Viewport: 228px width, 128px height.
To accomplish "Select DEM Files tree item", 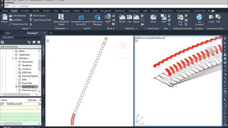I will (x=27, y=73).
